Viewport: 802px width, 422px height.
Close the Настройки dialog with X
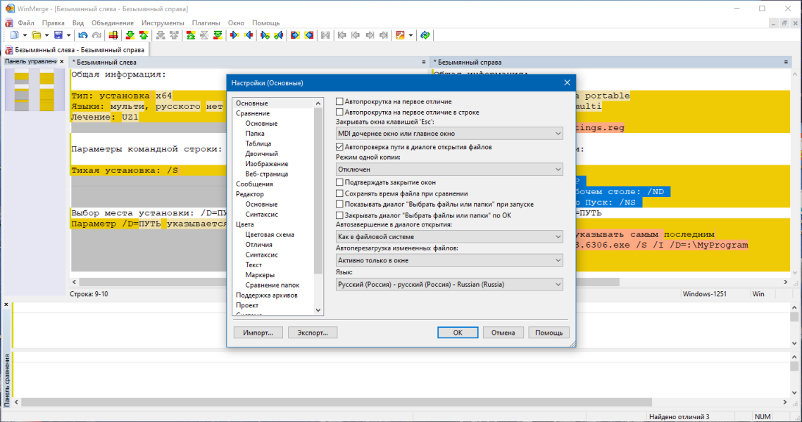[567, 83]
